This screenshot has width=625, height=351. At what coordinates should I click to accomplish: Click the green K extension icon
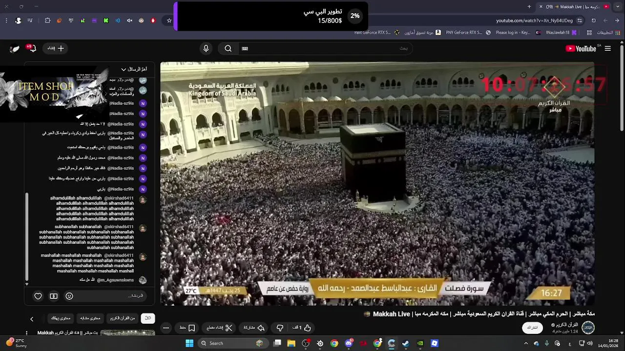pyautogui.click(x=106, y=20)
